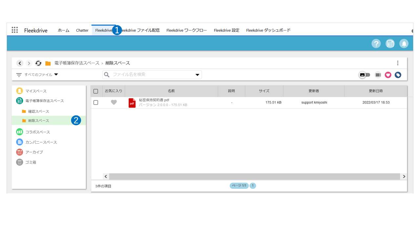Open the three-dot more options menu
The height and width of the screenshot is (236, 420).
[398, 63]
